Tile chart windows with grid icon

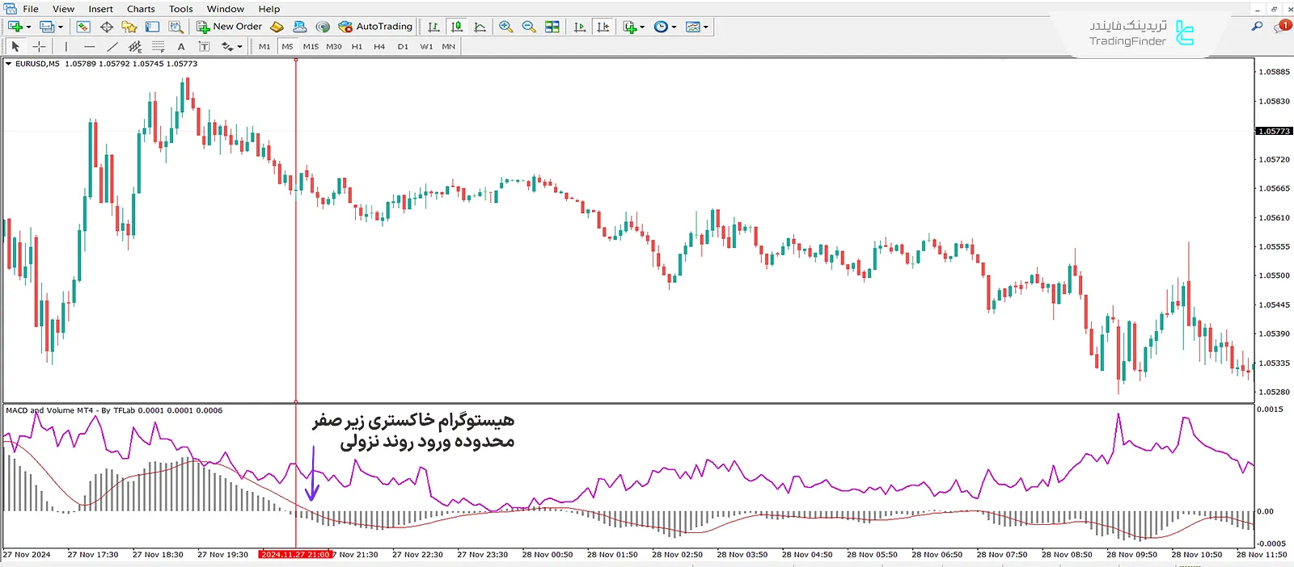(x=552, y=27)
